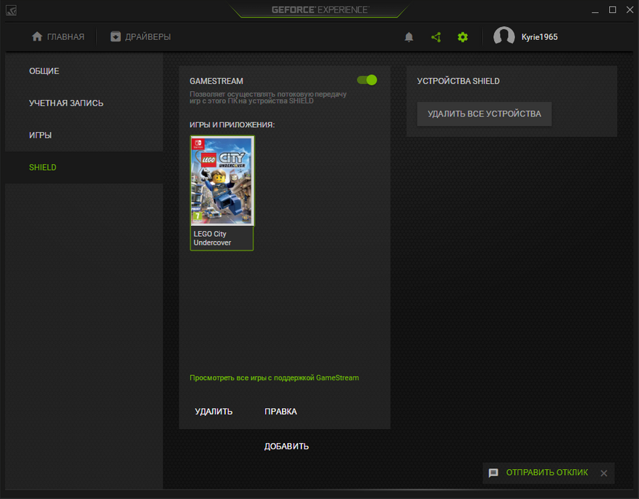Click the drivers download icon
The height and width of the screenshot is (499, 639).
[116, 36]
